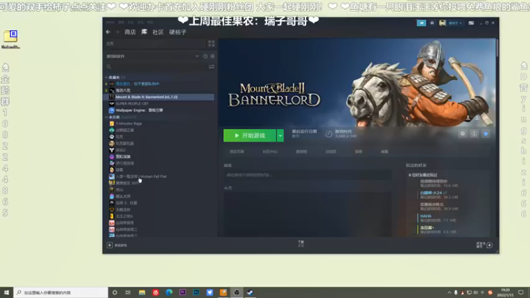530x298 pixels.
Task: Click the 5 Minutes Rage game icon
Action: (111, 123)
